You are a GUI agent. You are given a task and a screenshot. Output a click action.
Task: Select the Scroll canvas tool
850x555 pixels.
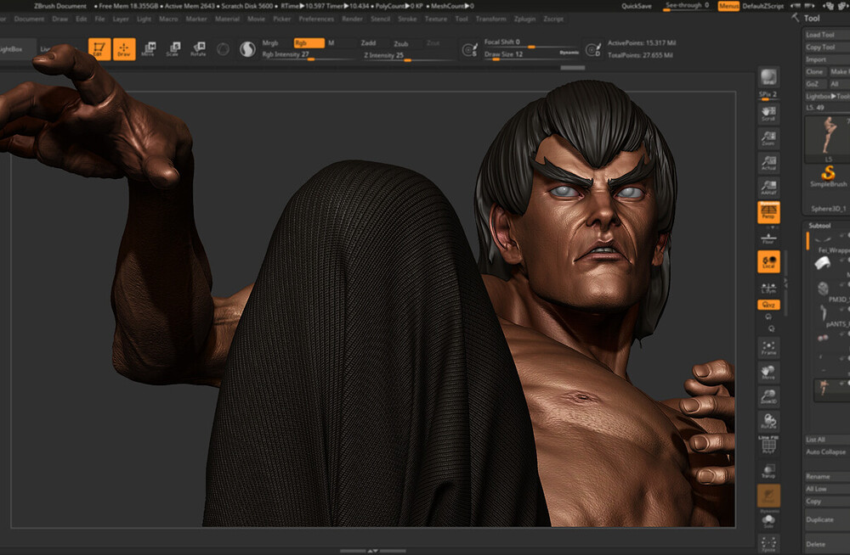point(768,114)
